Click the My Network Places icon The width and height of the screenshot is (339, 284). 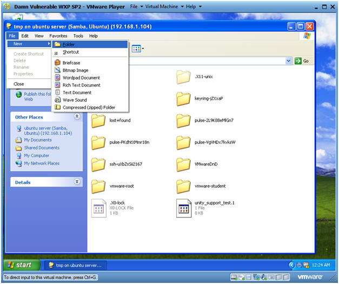[x=18, y=163]
